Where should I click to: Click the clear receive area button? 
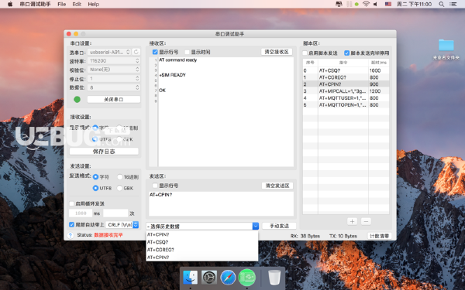[x=277, y=52]
